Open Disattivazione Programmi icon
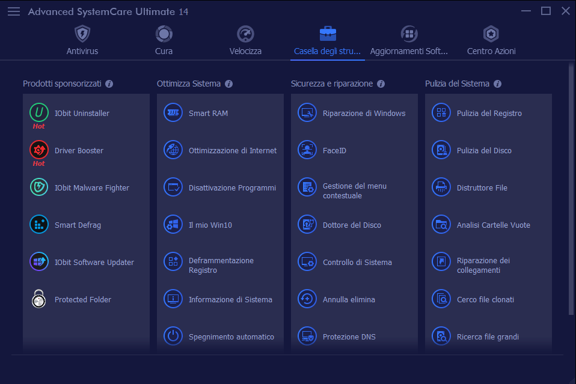Image resolution: width=576 pixels, height=384 pixels. (x=173, y=187)
